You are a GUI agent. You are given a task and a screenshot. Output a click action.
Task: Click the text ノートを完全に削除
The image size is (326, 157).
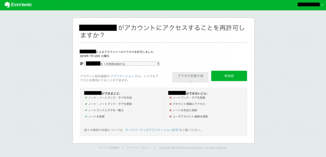(x=185, y=110)
